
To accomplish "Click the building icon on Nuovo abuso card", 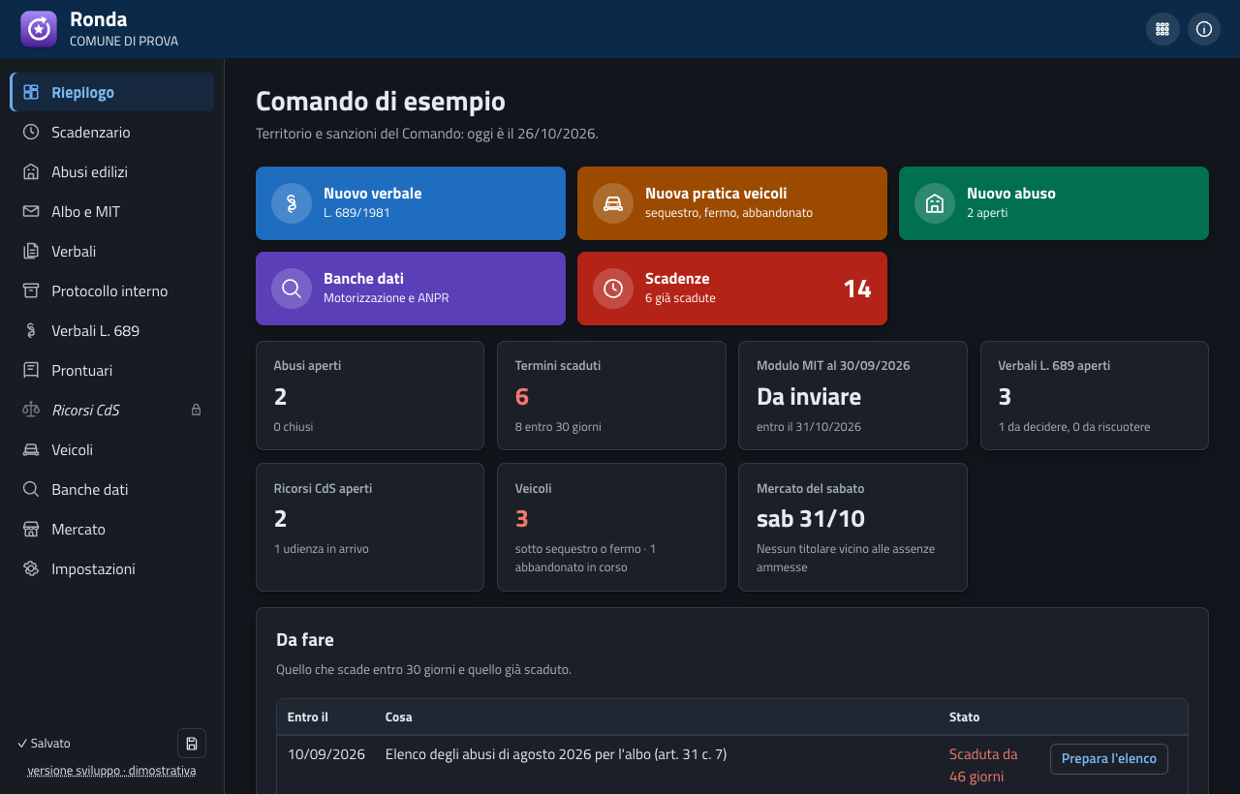I will [935, 203].
